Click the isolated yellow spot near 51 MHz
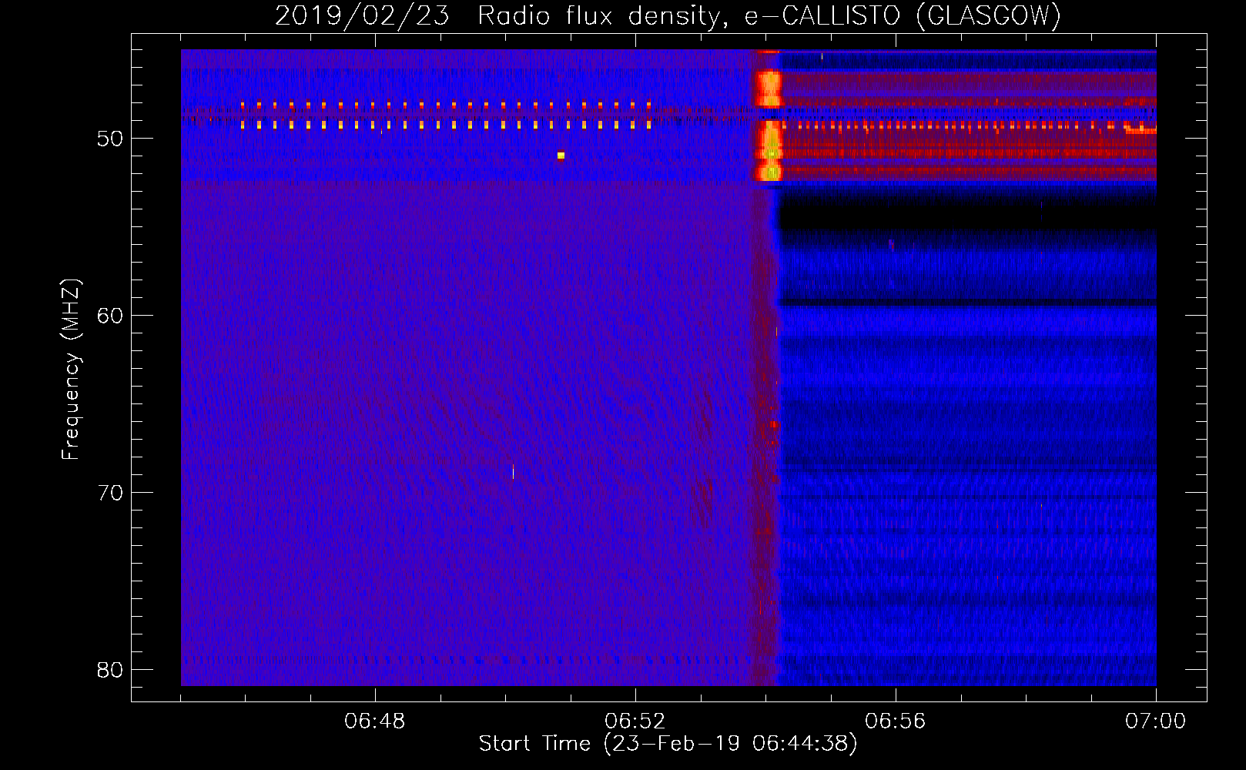Image resolution: width=1246 pixels, height=770 pixels. click(561, 156)
